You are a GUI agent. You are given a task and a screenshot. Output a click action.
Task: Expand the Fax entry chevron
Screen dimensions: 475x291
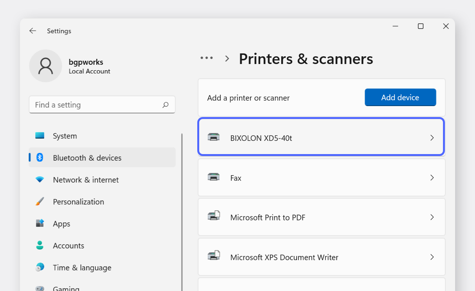click(432, 177)
